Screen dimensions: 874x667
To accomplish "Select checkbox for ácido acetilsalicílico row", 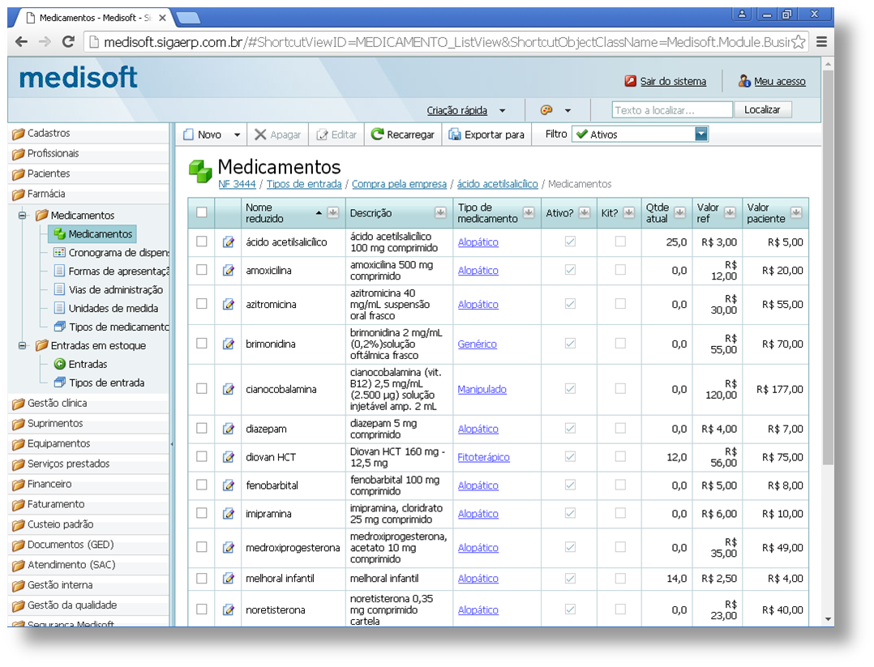I will [202, 242].
